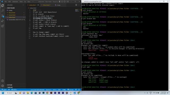Select index.html in the Explorer file list
The height and width of the screenshot is (95, 170).
(15, 17)
